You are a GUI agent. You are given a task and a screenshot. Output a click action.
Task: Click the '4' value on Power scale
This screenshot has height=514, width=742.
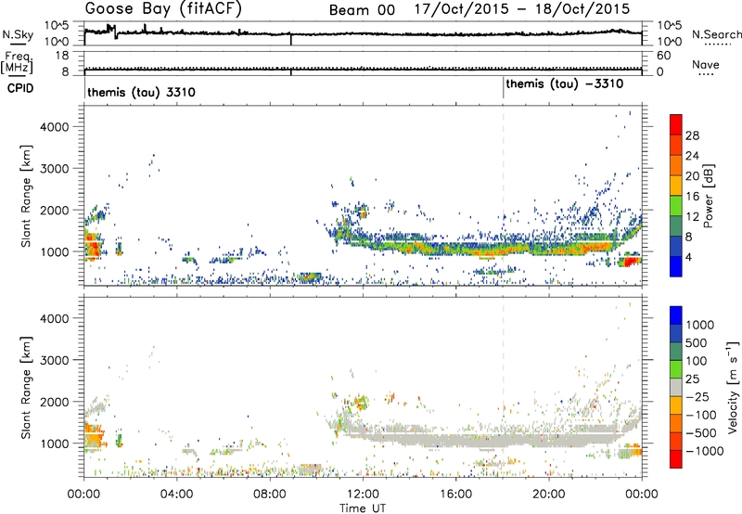pos(688,258)
